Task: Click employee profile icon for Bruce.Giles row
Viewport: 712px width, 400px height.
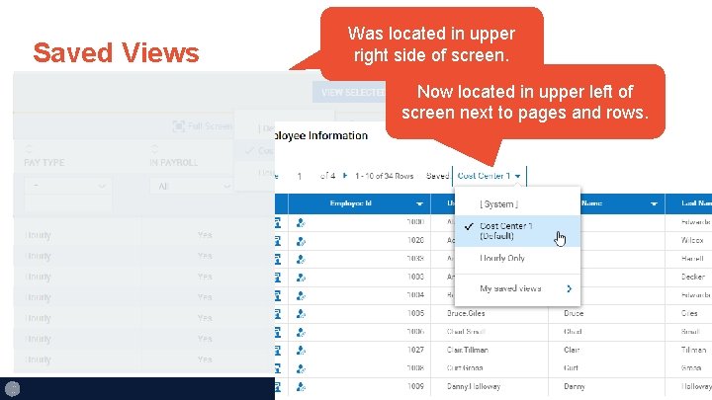Action: click(301, 314)
